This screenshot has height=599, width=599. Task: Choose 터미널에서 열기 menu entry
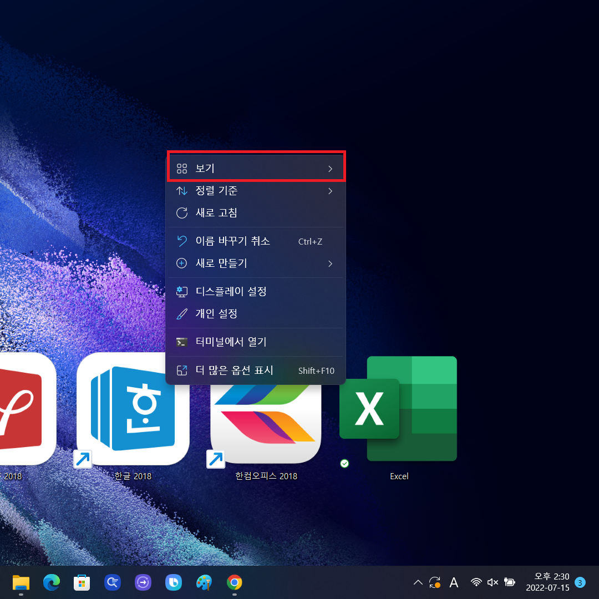(256, 342)
